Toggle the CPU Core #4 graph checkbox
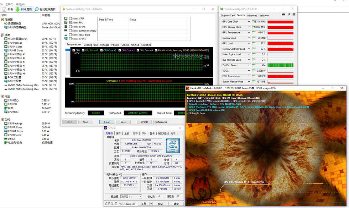This screenshot has height=208, width=349. pos(138,50)
